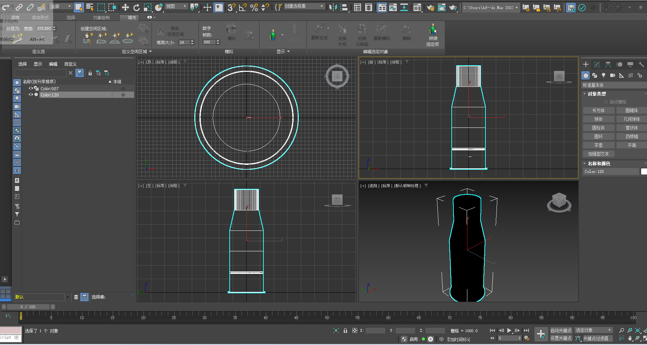
Task: Open the Render Setup teapot icon
Action: (x=430, y=7)
